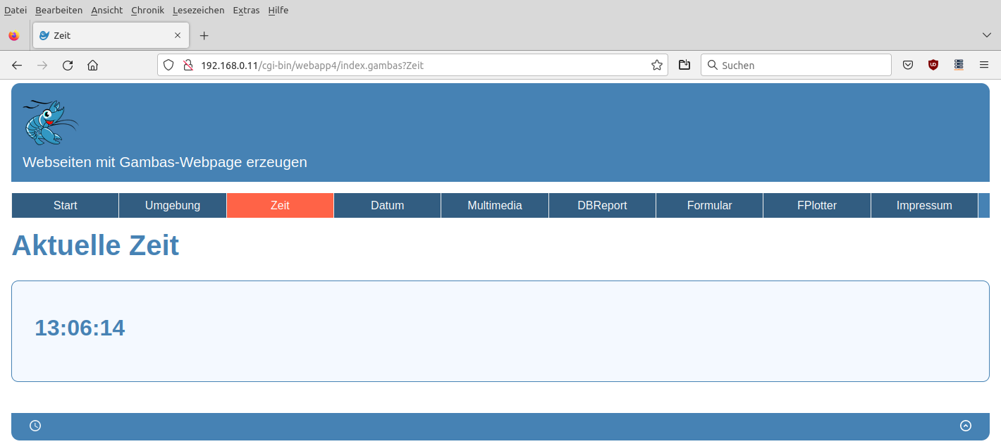1001x444 pixels.
Task: Click the scroll-to-top arrow in the footer
Action: pyautogui.click(x=966, y=426)
